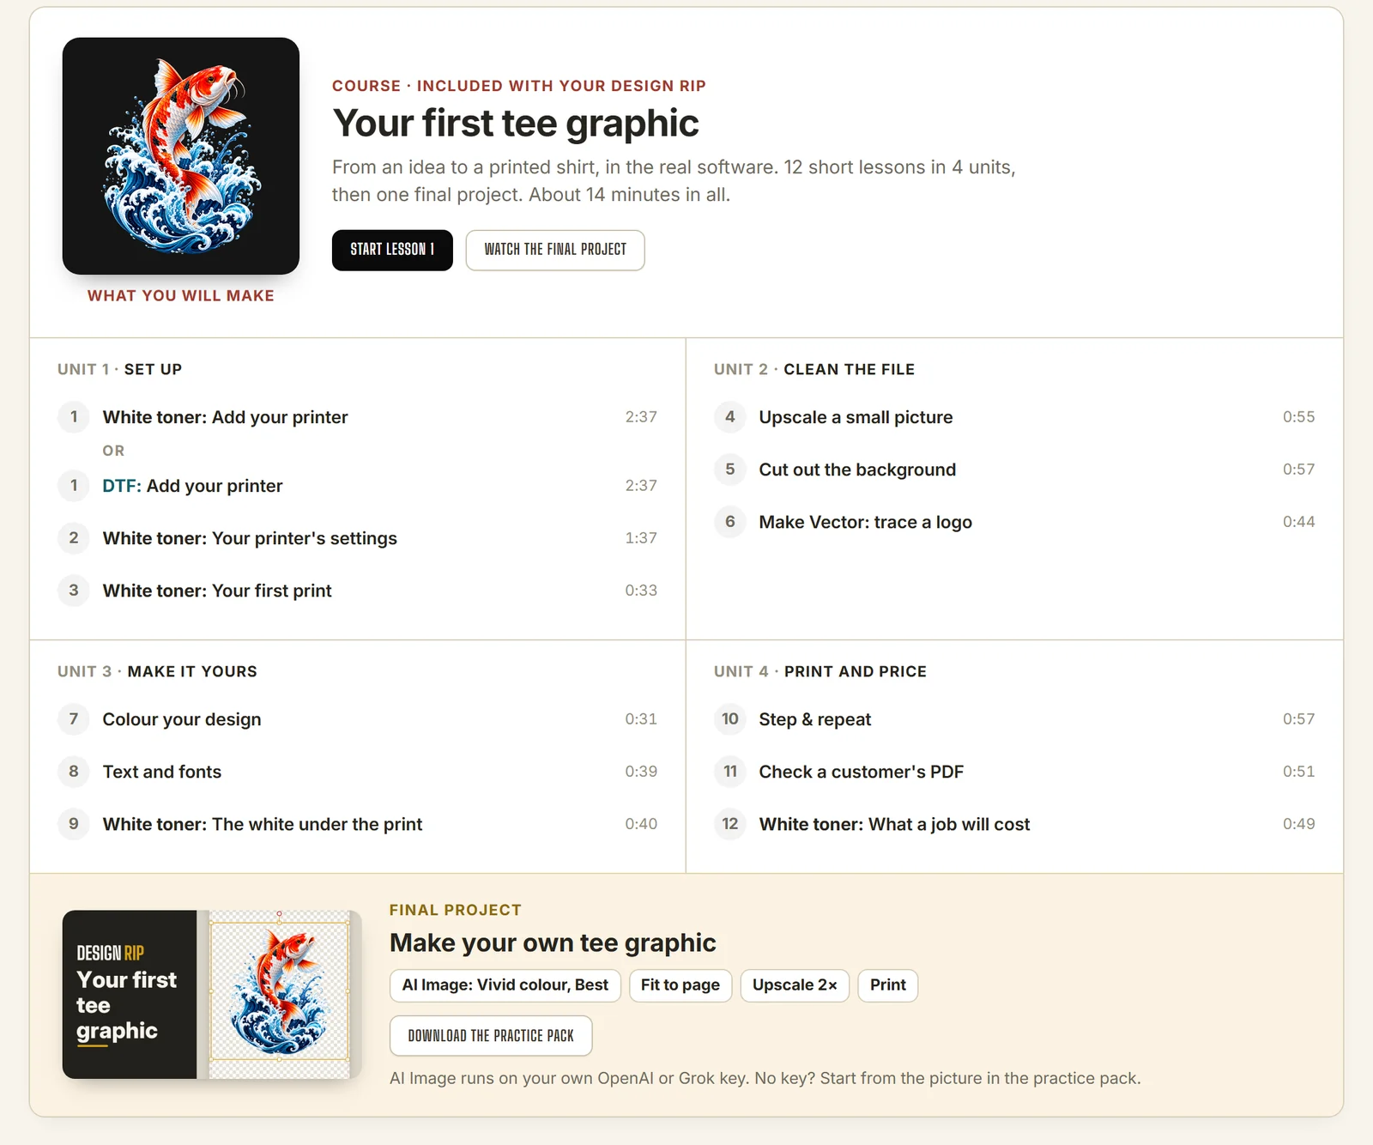Image resolution: width=1373 pixels, height=1145 pixels.
Task: Click the Upscale 2× chip
Action: 795,985
